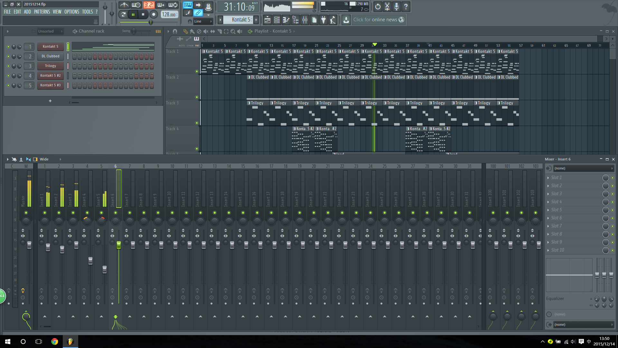Select the playlist slip tool

pyautogui.click(x=212, y=31)
